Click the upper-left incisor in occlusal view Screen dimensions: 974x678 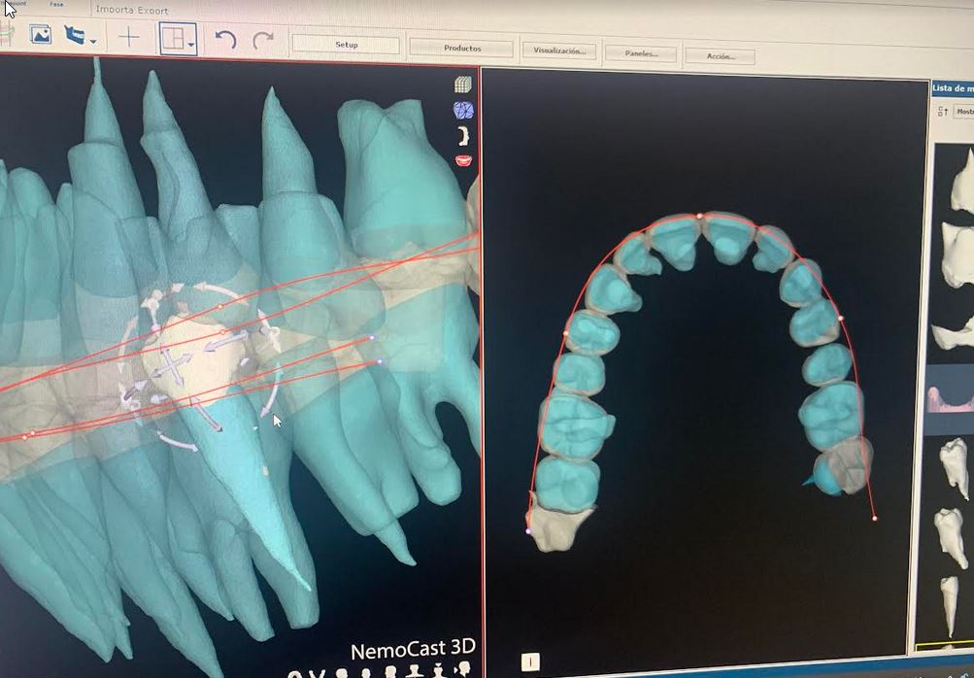pos(676,241)
